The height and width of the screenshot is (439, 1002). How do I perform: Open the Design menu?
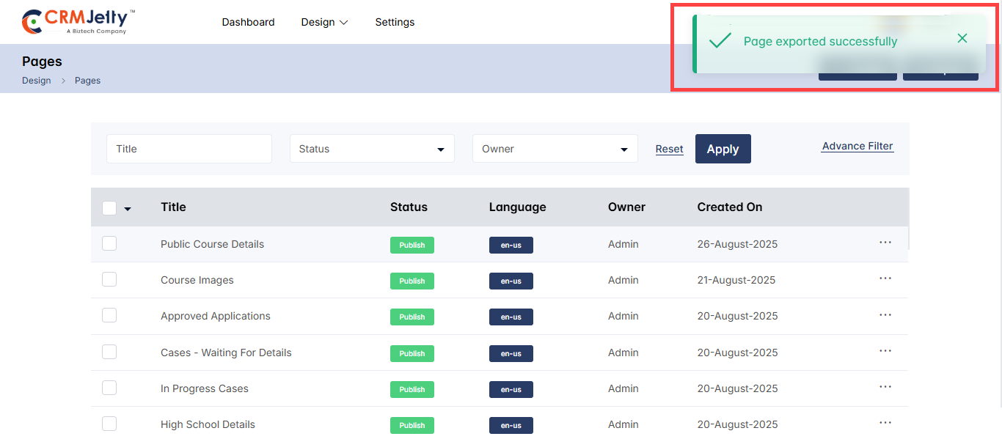click(x=324, y=22)
